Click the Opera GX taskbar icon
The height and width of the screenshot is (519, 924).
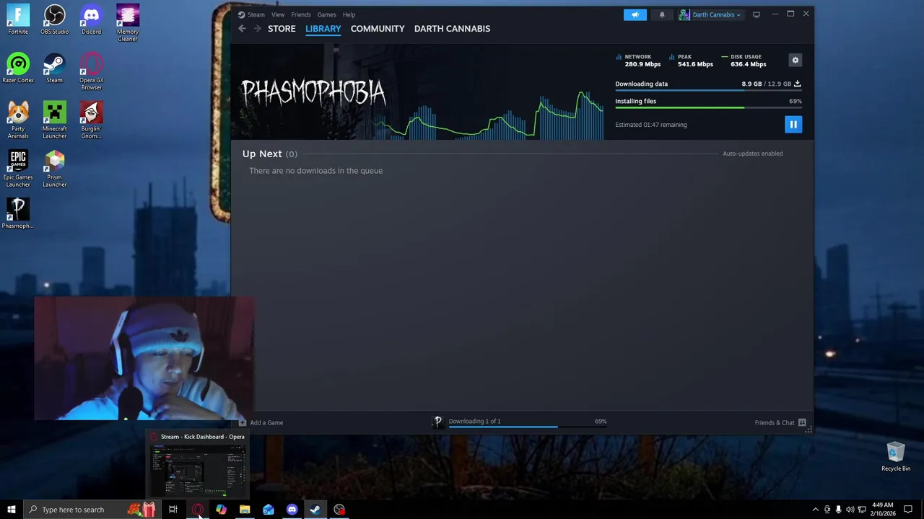pyautogui.click(x=197, y=510)
